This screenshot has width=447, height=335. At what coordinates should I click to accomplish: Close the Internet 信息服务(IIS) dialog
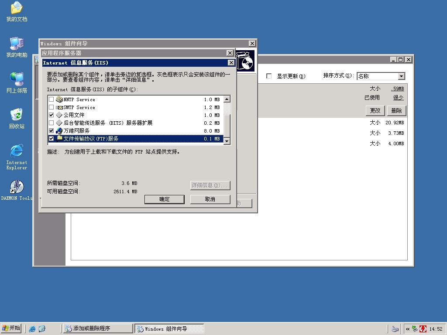(x=231, y=63)
